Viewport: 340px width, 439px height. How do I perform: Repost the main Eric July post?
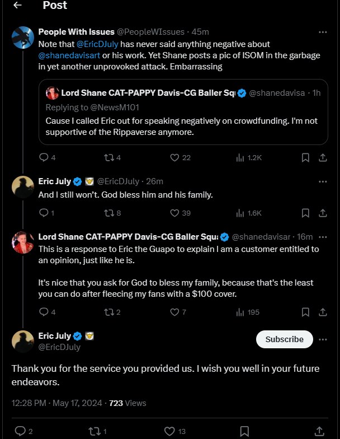tap(97, 431)
